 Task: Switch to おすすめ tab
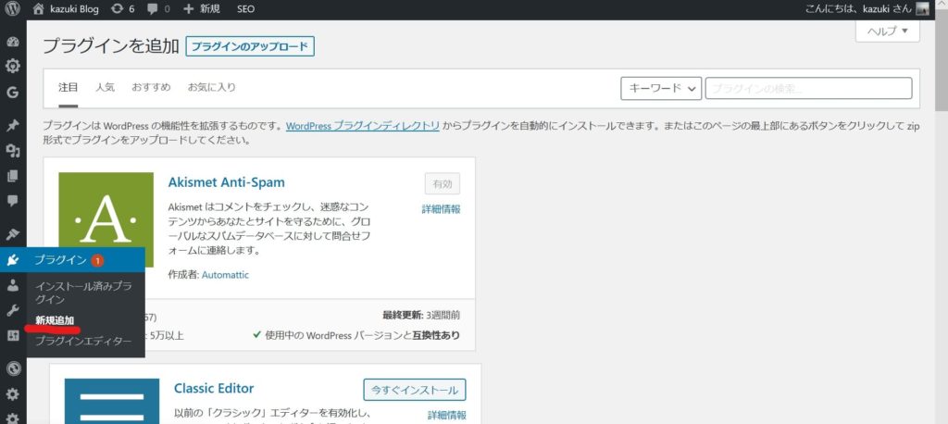[x=151, y=87]
